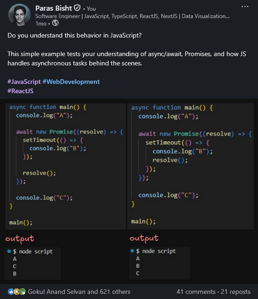The image size is (258, 299).
Task: Click the globe visibility icon
Action: pos(55,23)
